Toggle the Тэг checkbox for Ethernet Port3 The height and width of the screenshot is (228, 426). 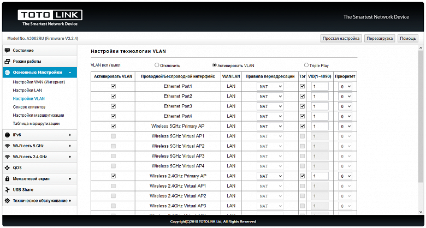pyautogui.click(x=302, y=106)
